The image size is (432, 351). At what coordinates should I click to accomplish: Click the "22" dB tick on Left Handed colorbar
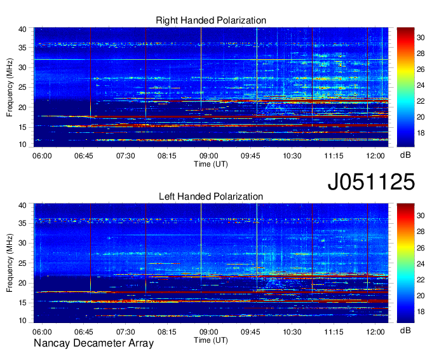[x=421, y=280]
